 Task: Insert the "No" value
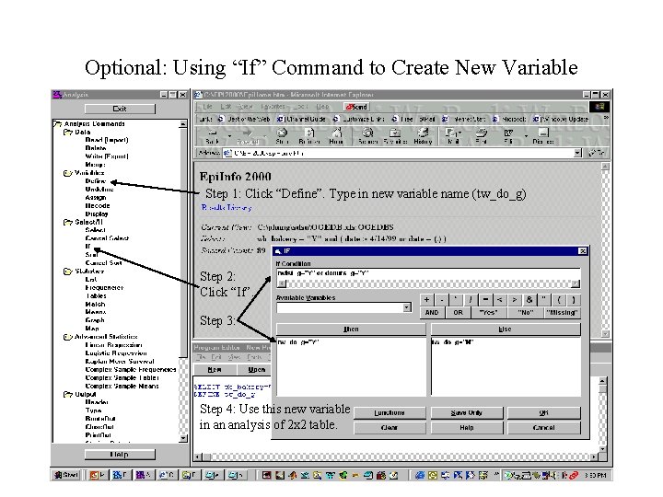point(525,313)
